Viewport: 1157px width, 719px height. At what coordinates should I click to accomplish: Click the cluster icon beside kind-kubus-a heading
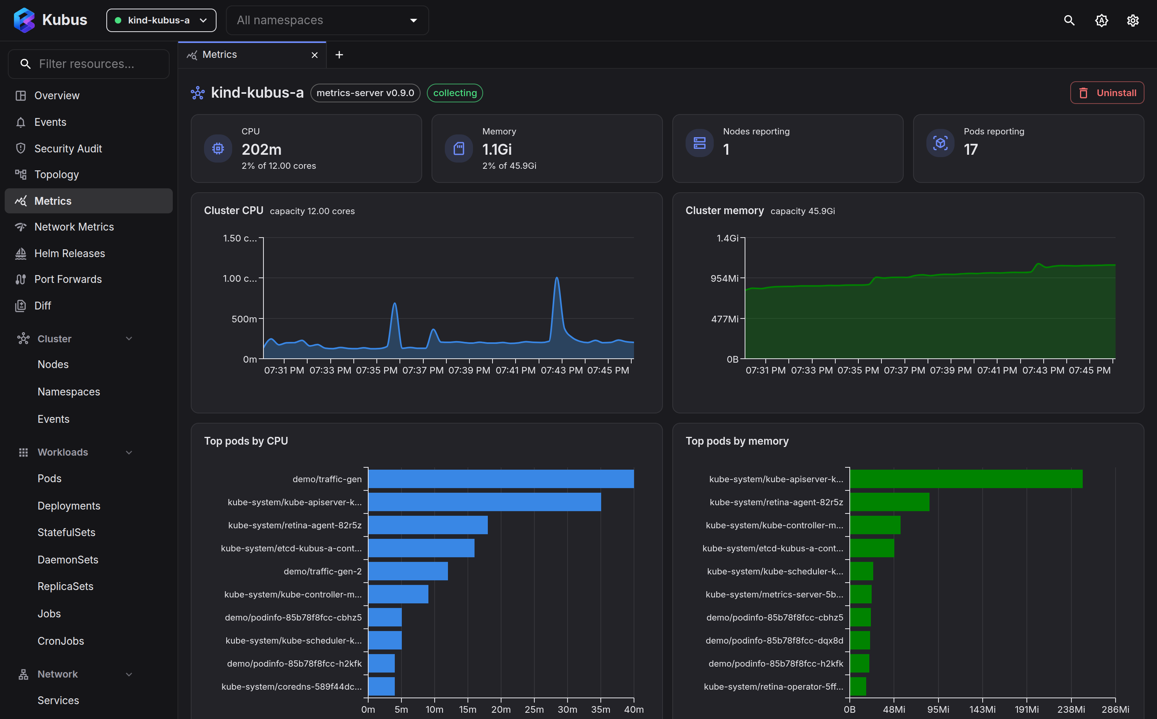click(198, 93)
